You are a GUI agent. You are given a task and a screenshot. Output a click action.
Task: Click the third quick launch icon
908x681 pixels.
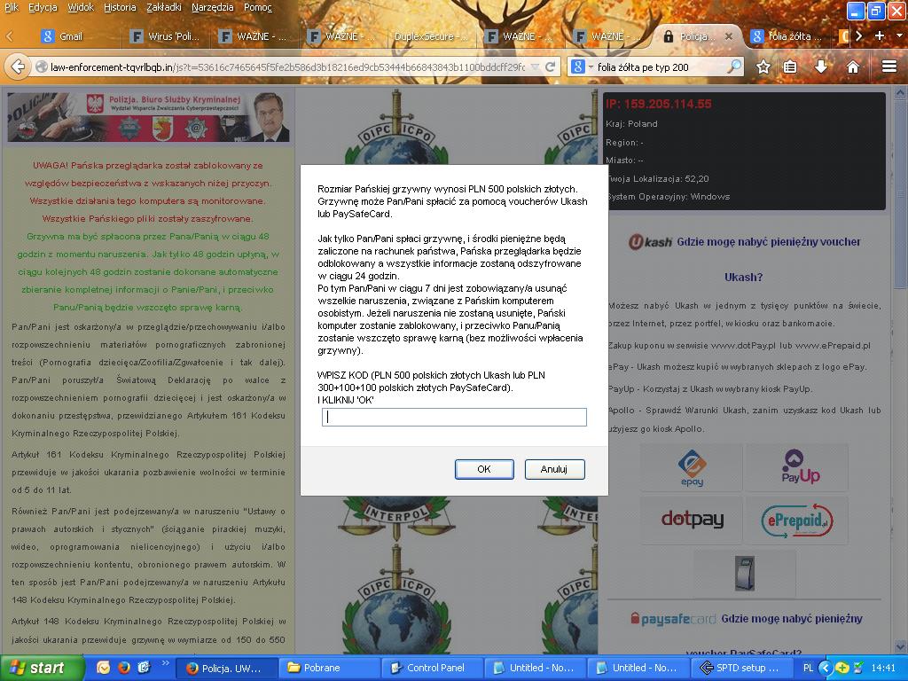(144, 668)
